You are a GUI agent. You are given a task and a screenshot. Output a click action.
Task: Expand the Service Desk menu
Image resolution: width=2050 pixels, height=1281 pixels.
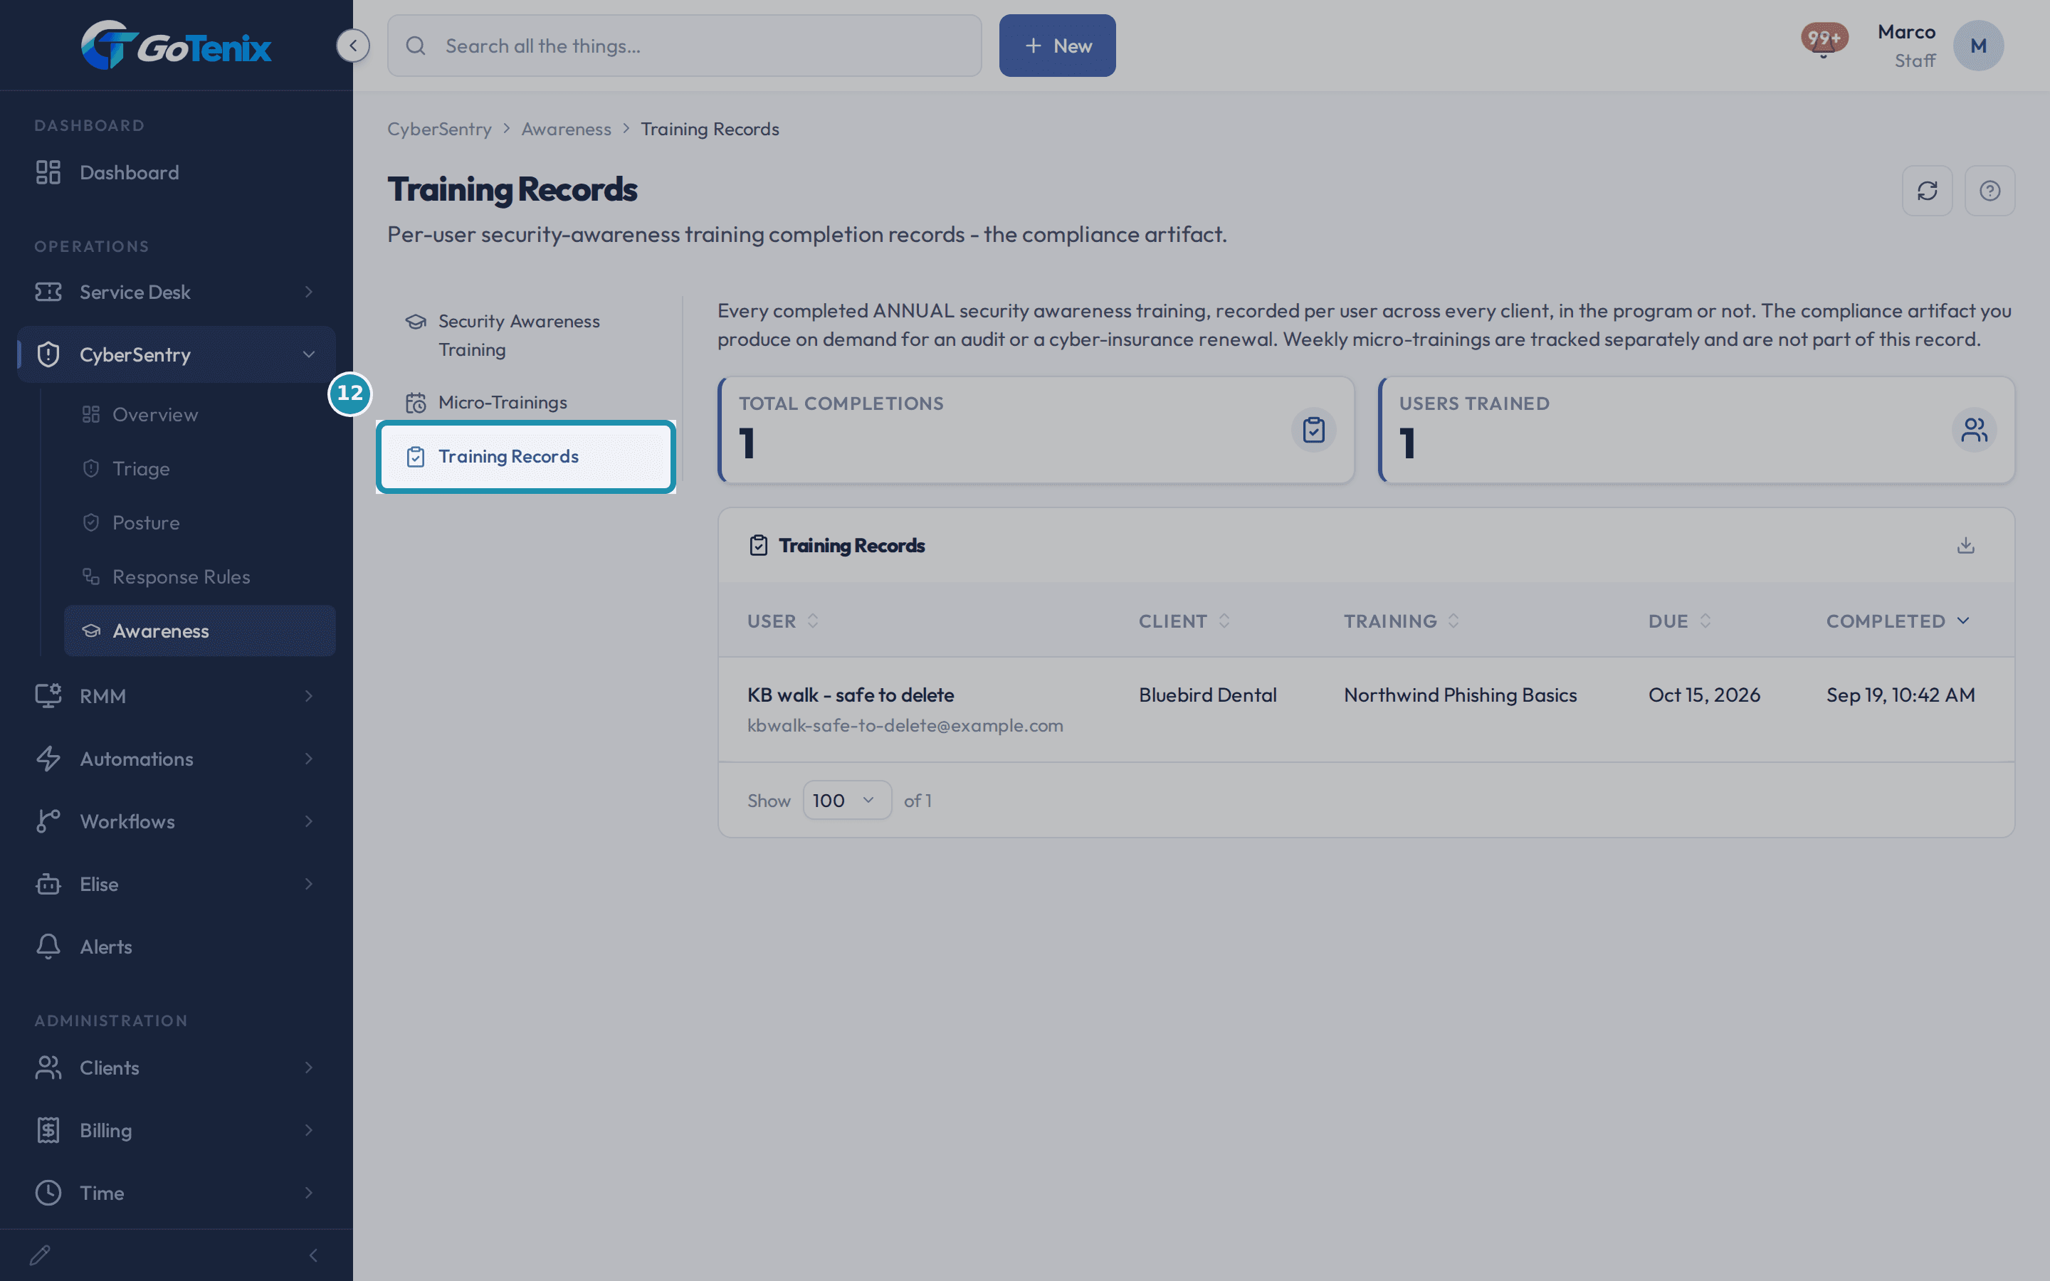pos(177,292)
